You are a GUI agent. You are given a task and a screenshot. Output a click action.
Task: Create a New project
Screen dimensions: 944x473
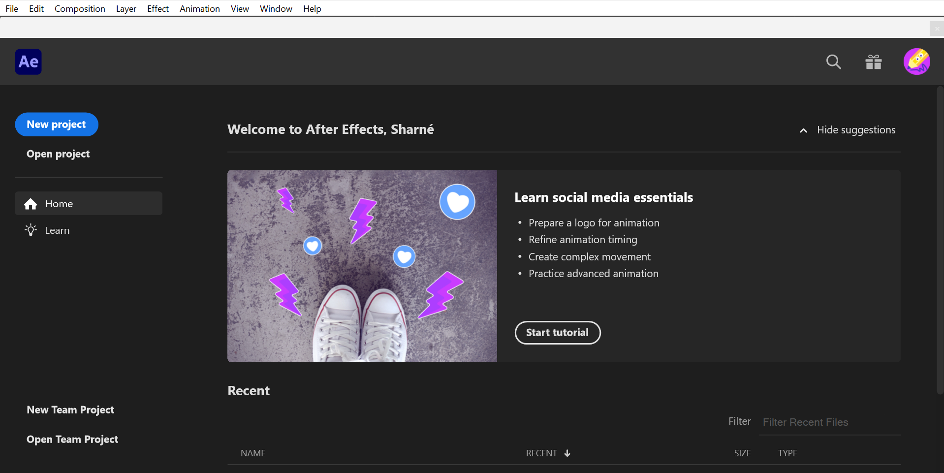click(57, 125)
